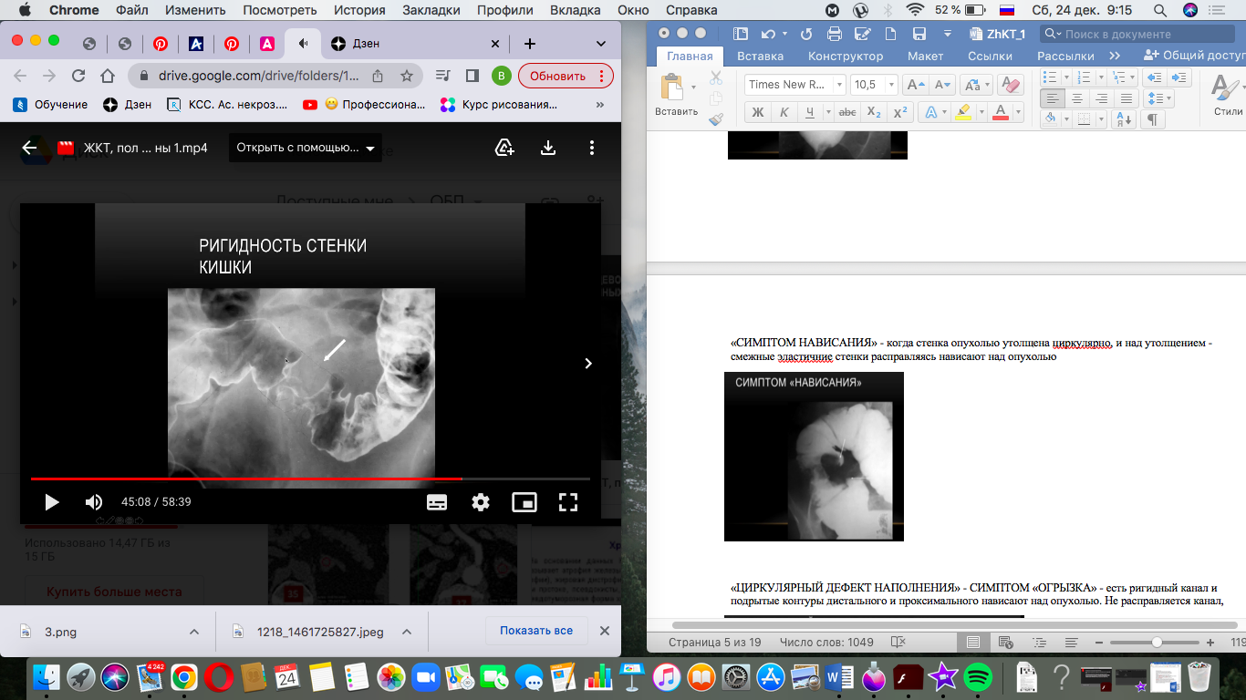Click Показать все downloads button
Image resolution: width=1246 pixels, height=700 pixels.
point(536,631)
